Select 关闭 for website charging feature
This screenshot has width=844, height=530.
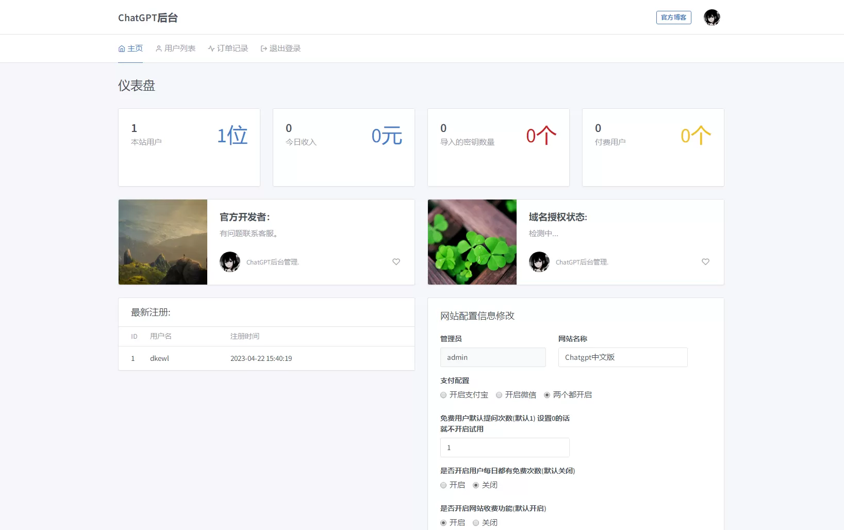pos(476,523)
